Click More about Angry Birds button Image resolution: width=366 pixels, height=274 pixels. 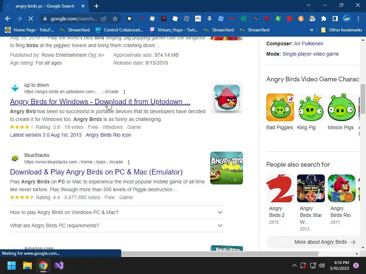(313, 242)
